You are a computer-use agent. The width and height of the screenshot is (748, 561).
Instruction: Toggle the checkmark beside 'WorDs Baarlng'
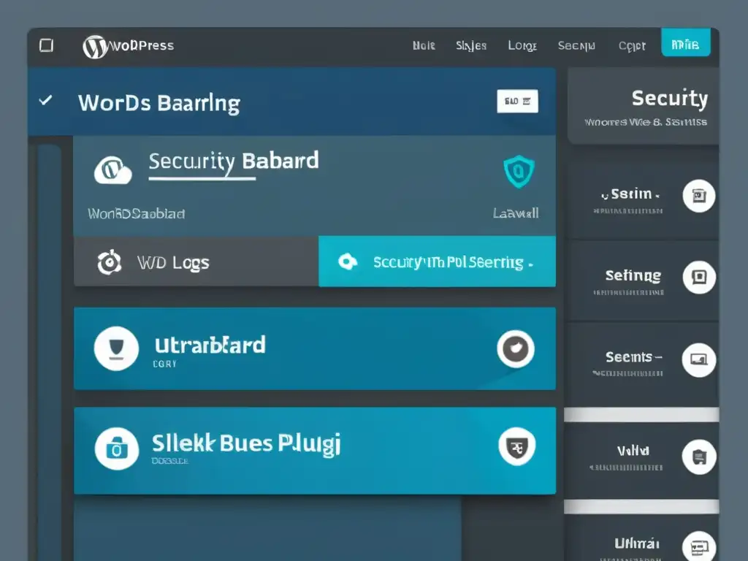[46, 100]
